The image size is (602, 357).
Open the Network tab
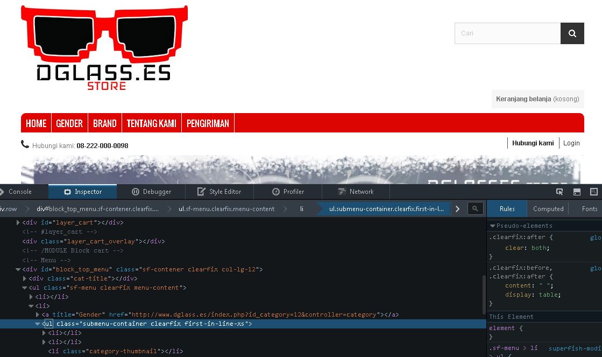pyautogui.click(x=356, y=192)
